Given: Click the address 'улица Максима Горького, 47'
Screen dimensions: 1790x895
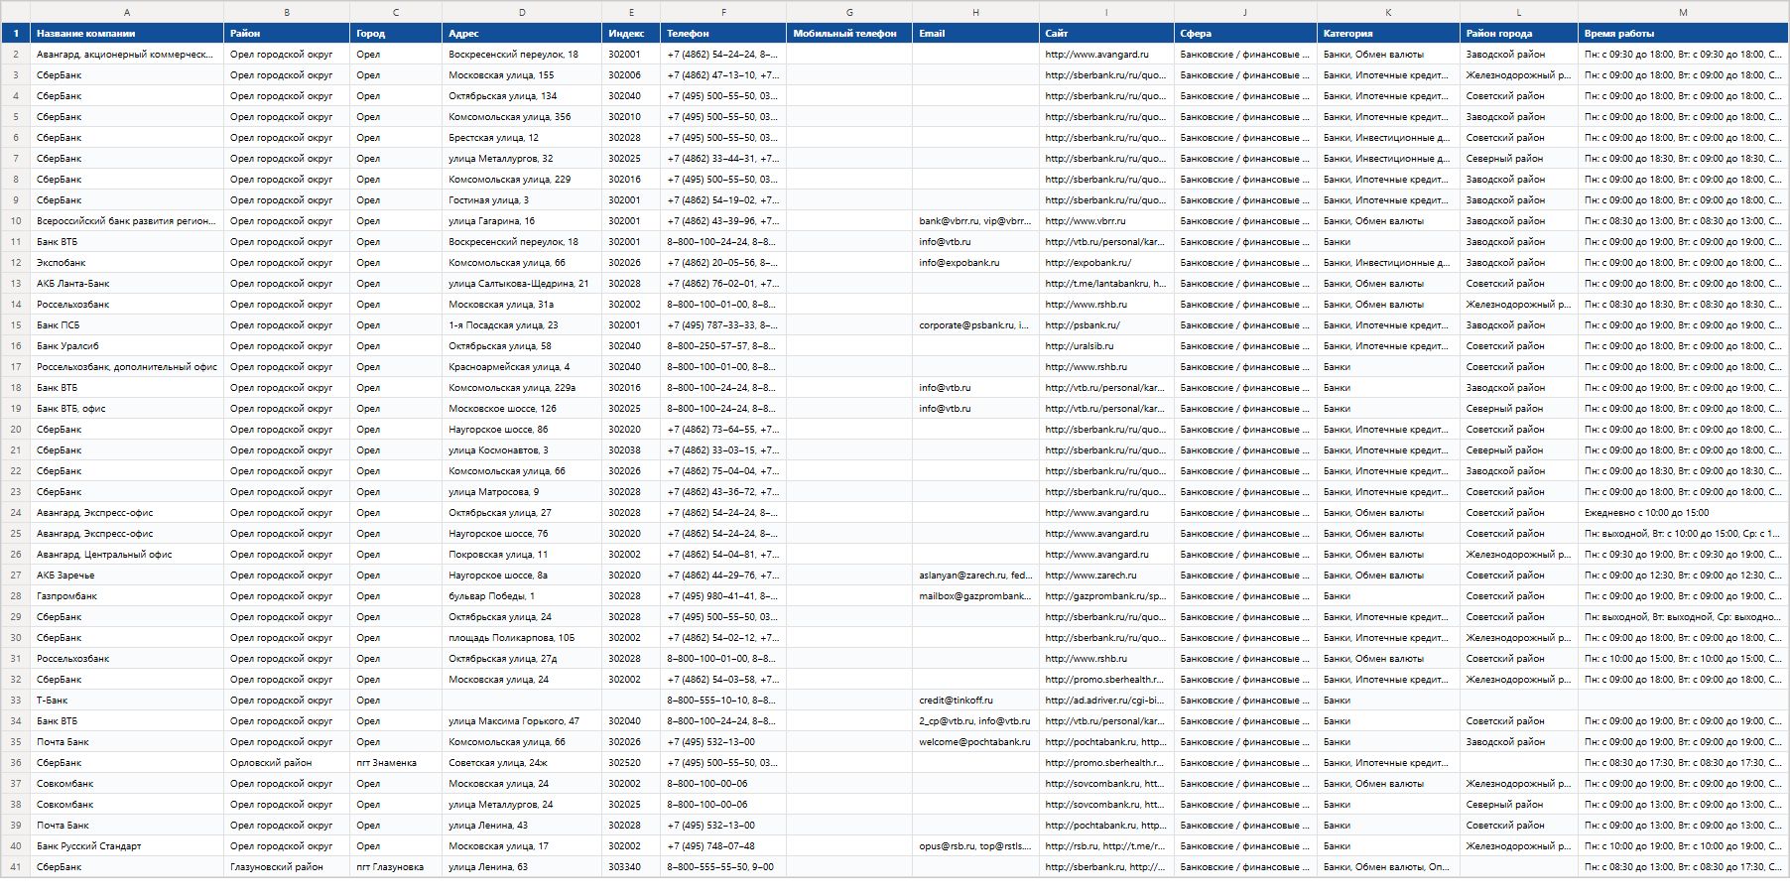Looking at the screenshot, I should click(x=522, y=721).
